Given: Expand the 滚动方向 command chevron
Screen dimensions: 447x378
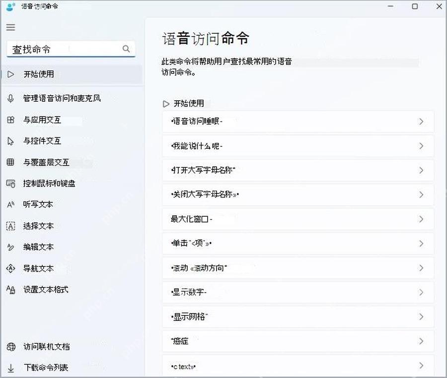Looking at the screenshot, I should coord(421,268).
